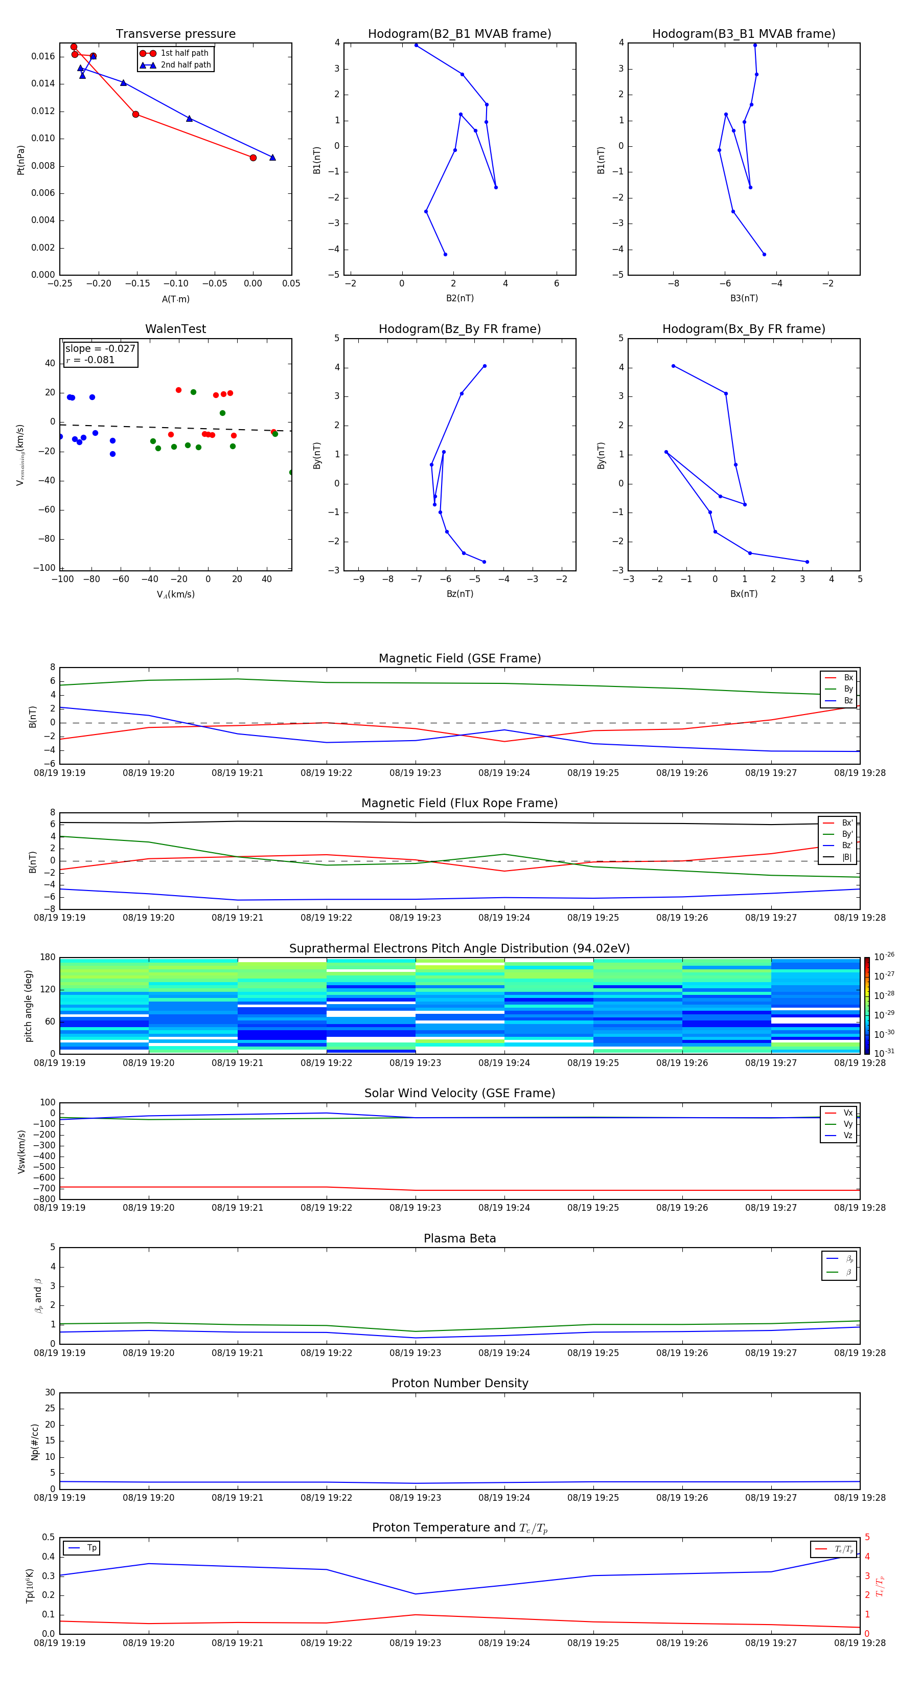The image size is (920, 1688).
Task: Select the "|B|" flux rope legend entry
Action: pyautogui.click(x=838, y=857)
